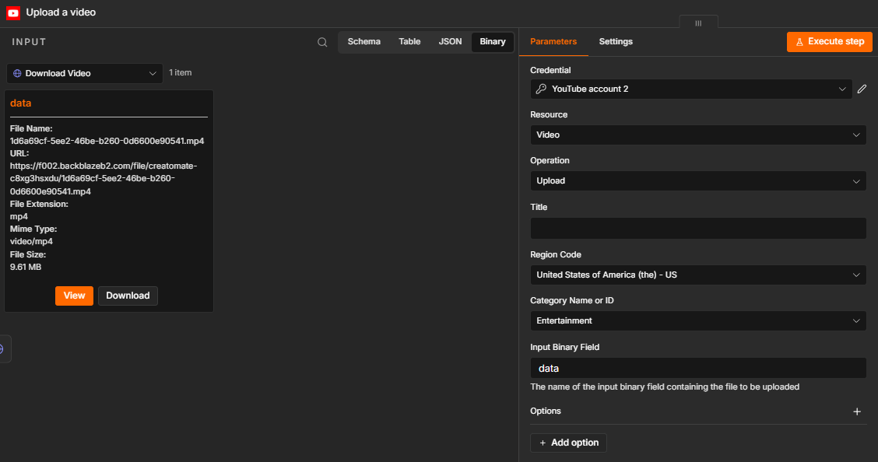Click the View button for data file
878x462 pixels.
pos(74,296)
